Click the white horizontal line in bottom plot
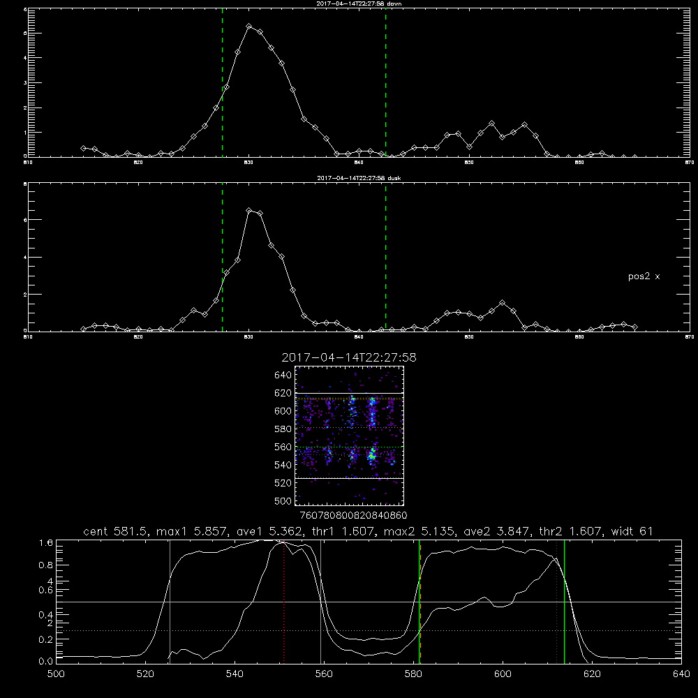698x698 pixels. coord(369,602)
